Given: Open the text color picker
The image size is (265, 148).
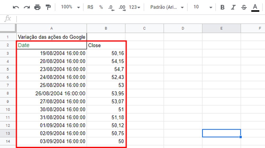Looking at the screenshot, I should tap(255, 8).
